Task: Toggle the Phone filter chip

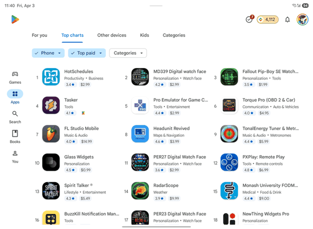Action: [x=48, y=53]
